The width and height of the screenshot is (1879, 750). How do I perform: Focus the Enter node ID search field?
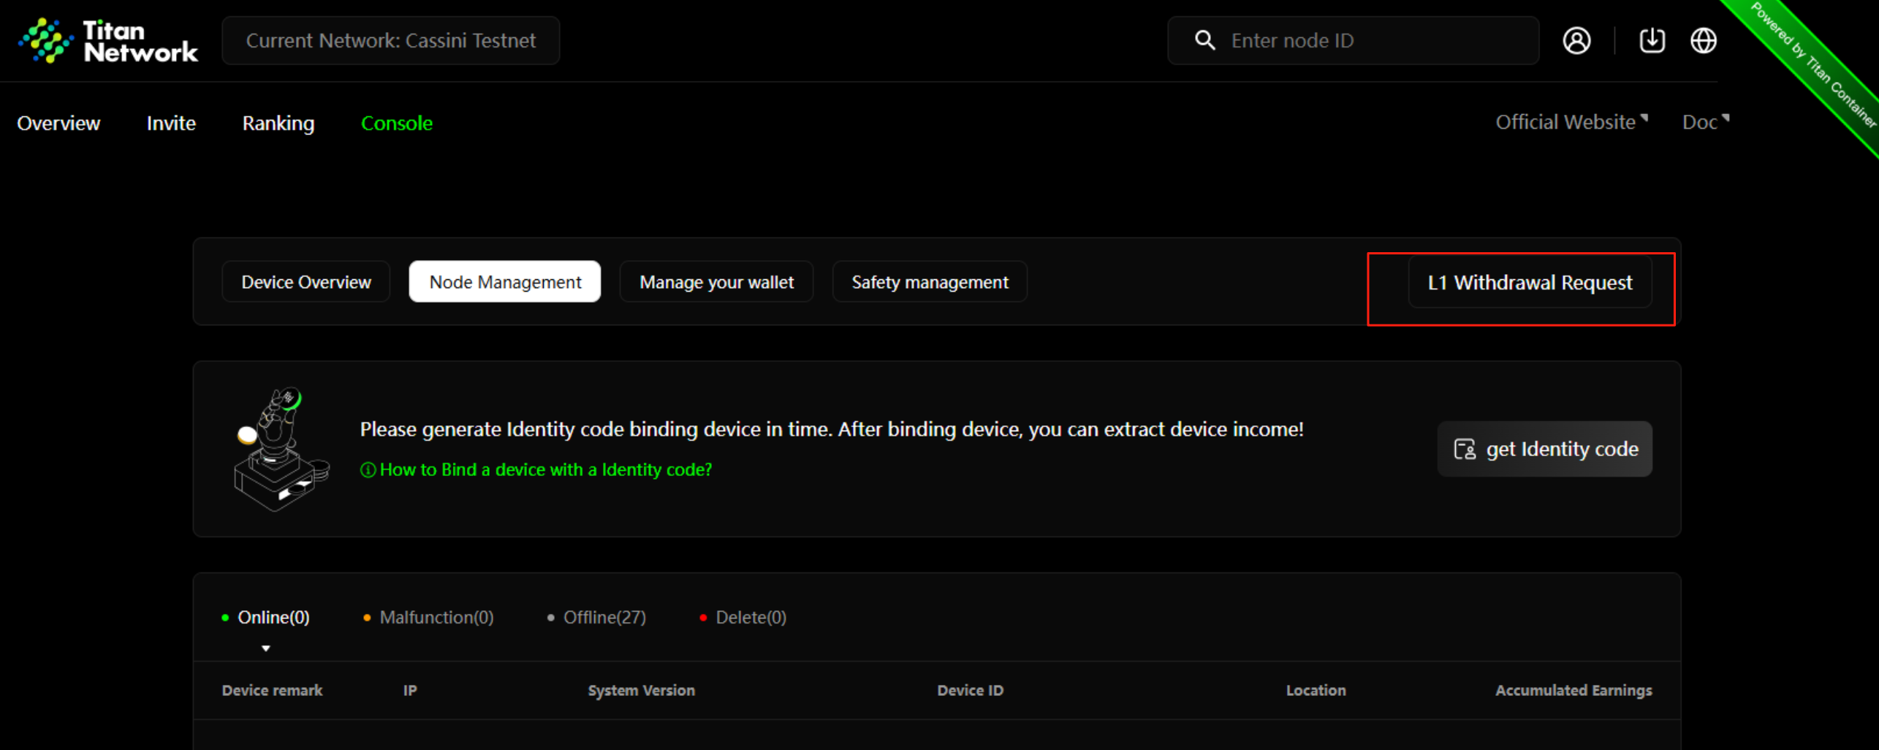click(x=1374, y=41)
